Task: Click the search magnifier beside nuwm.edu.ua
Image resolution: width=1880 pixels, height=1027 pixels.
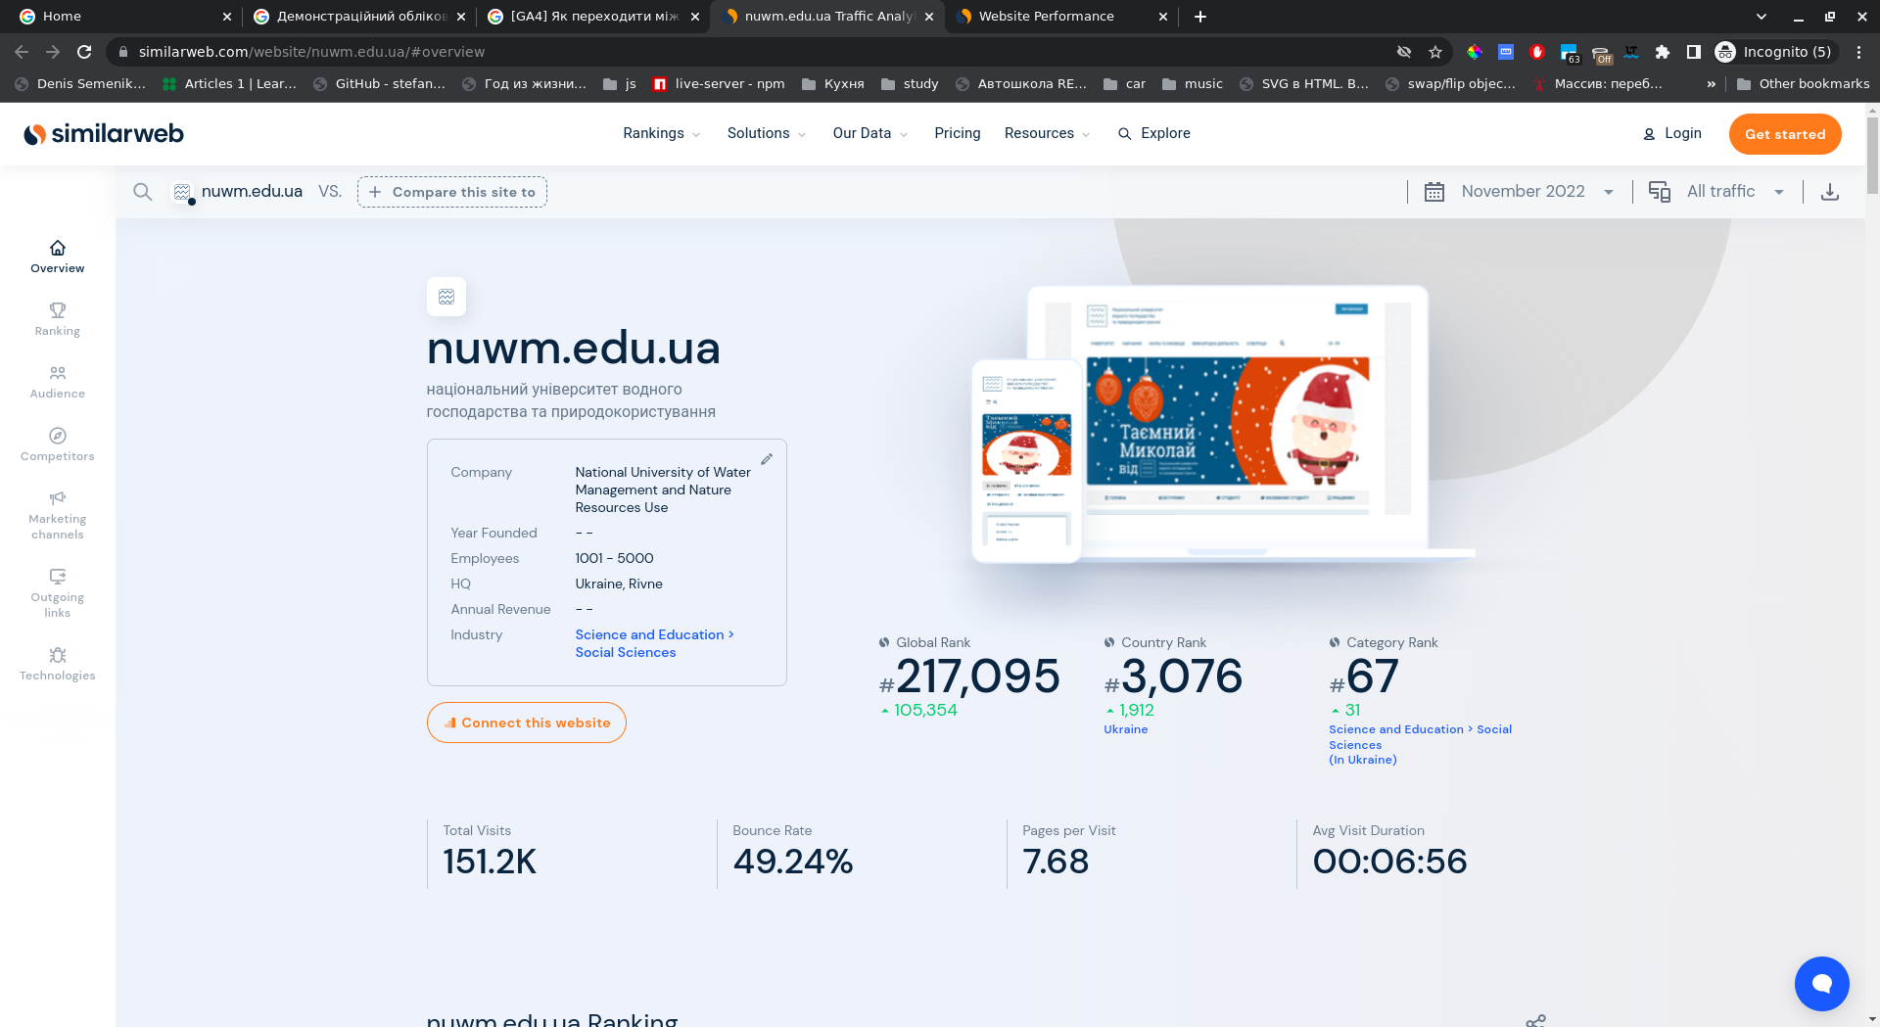Action: (143, 192)
